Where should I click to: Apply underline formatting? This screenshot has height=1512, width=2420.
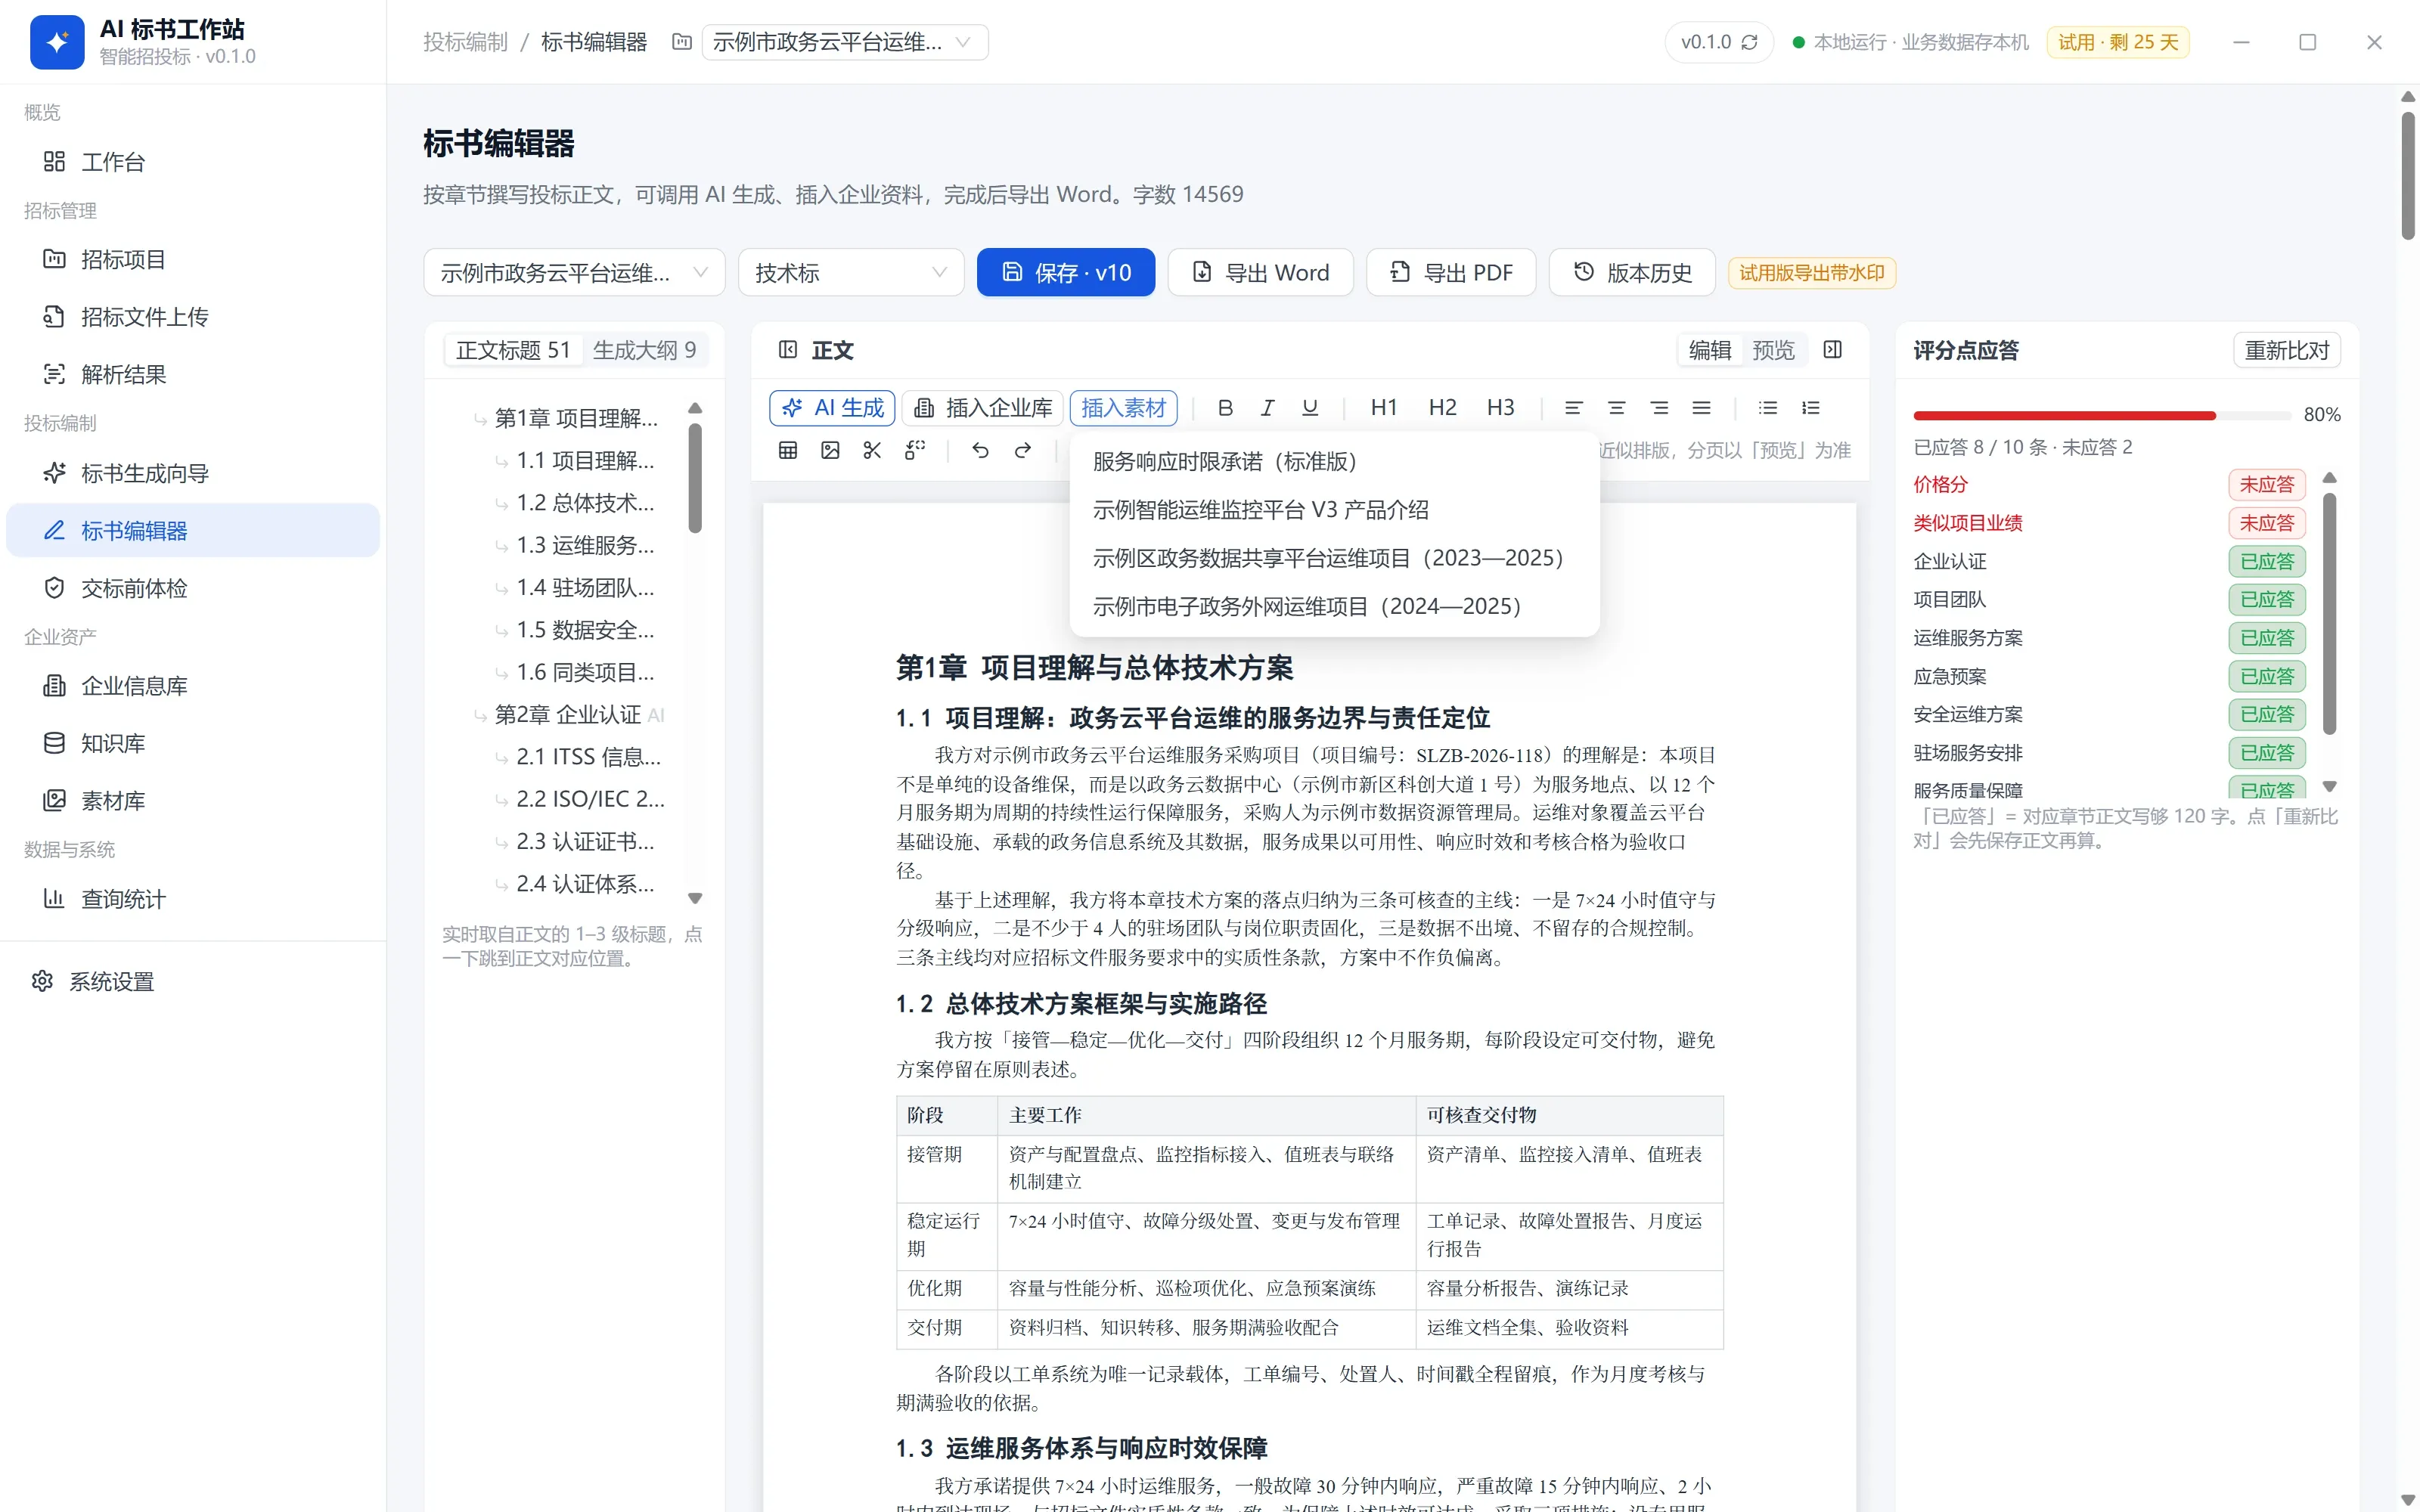coord(1310,408)
